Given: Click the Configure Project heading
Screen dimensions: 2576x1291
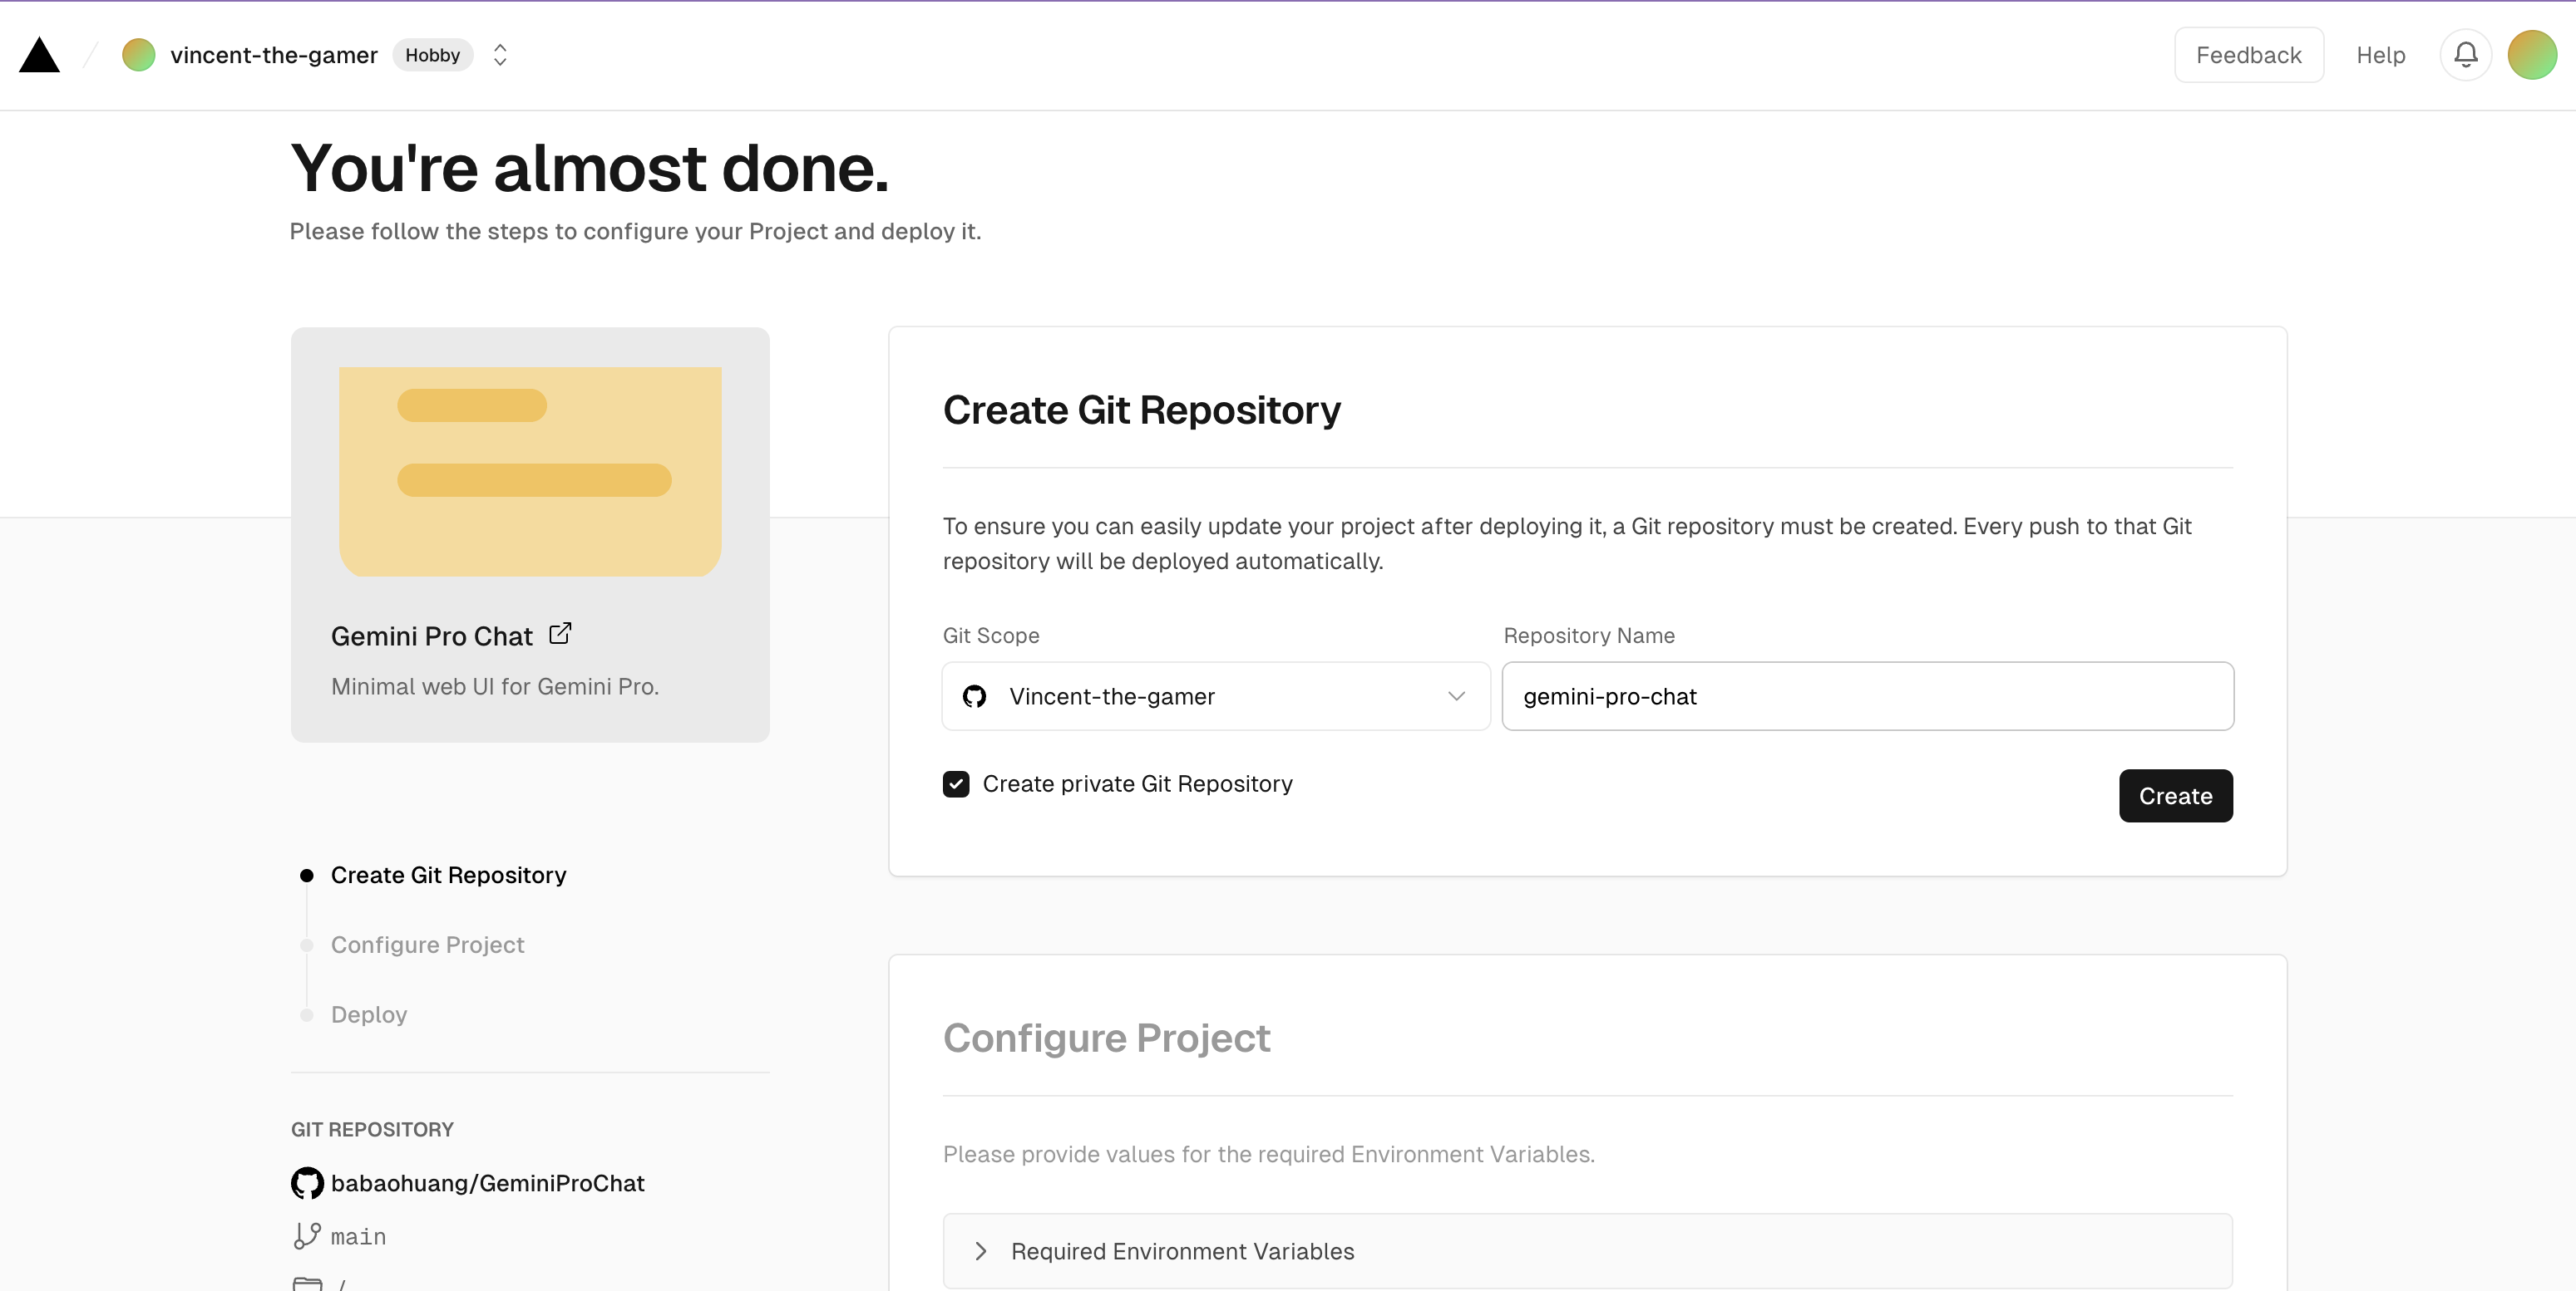Looking at the screenshot, I should (x=1106, y=1038).
